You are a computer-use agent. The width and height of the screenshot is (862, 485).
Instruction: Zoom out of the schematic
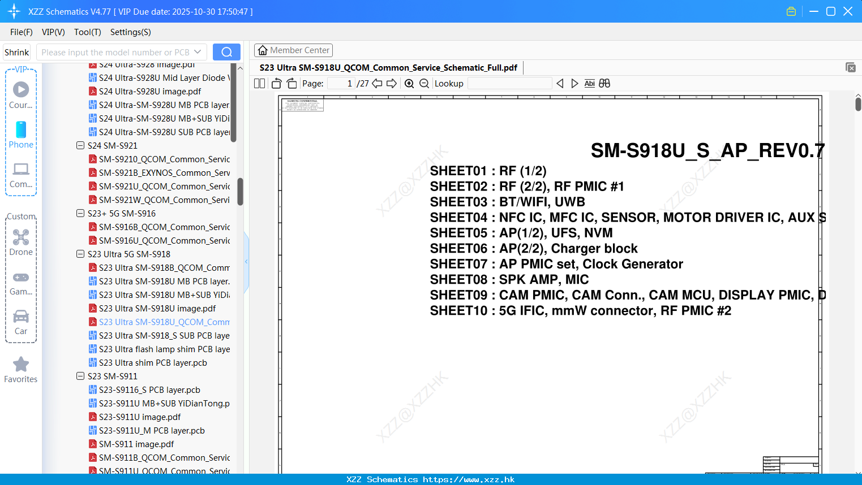[424, 84]
